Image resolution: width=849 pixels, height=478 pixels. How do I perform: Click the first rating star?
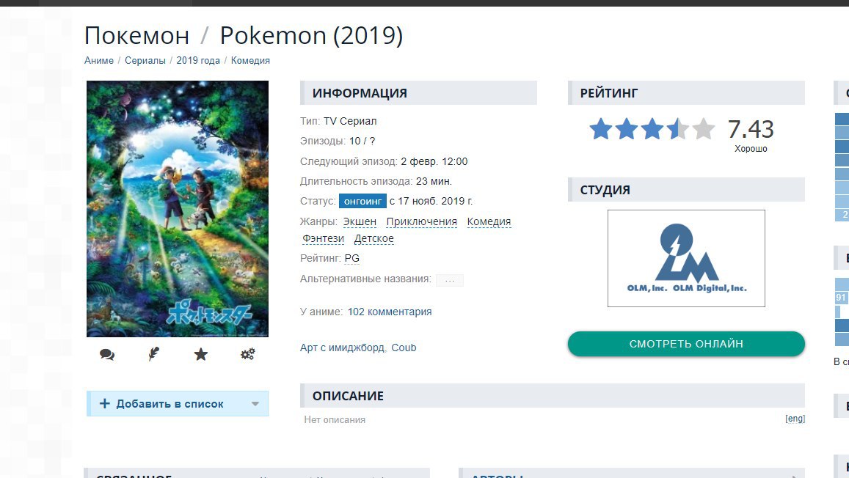600,129
